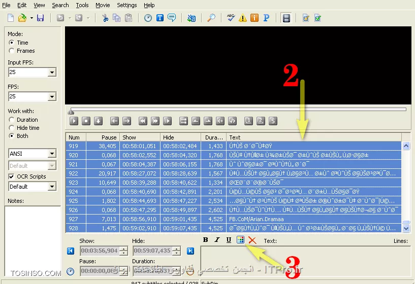Create a new subtitle file
415x284 pixels.
coord(11,18)
